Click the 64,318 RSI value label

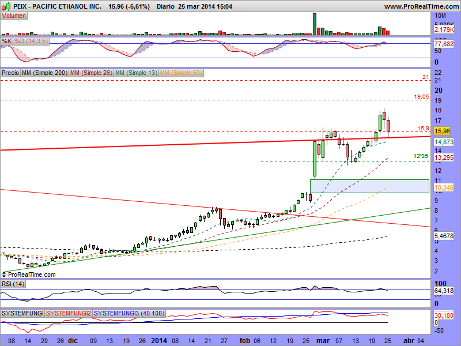tap(444, 291)
